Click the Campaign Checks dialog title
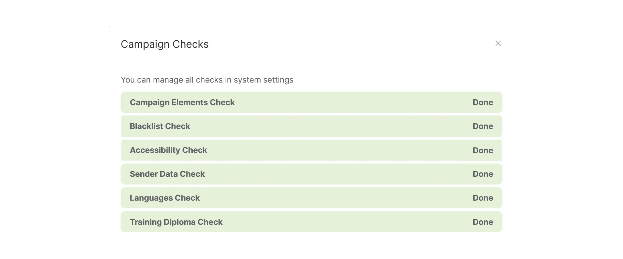This screenshot has height=259, width=623. pyautogui.click(x=165, y=44)
